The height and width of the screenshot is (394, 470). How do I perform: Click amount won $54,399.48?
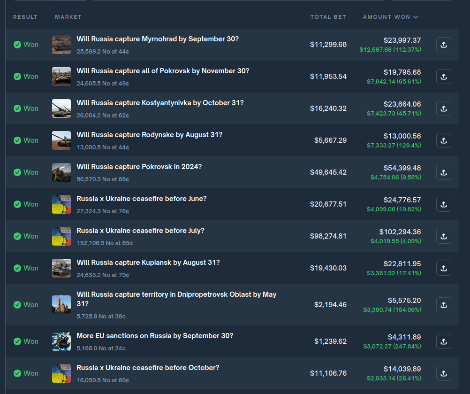click(x=402, y=168)
